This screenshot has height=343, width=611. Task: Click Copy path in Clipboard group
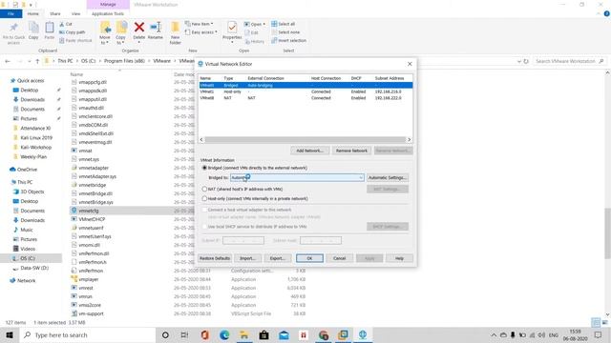pos(73,32)
